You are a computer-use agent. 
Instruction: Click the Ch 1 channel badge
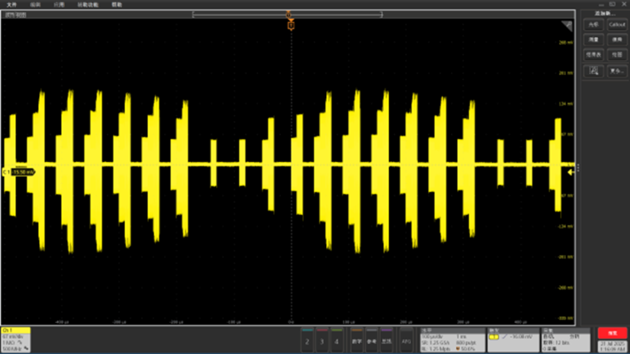16,340
